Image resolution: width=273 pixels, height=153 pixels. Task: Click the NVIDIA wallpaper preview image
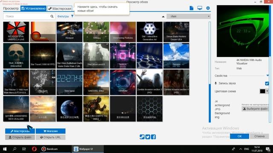(243, 31)
